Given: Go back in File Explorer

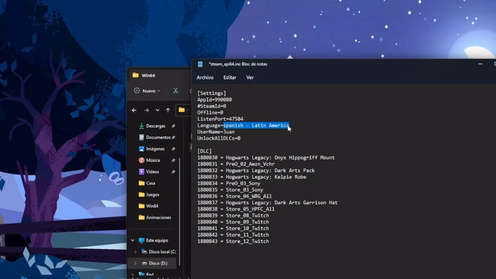Looking at the screenshot, I should coord(134,110).
